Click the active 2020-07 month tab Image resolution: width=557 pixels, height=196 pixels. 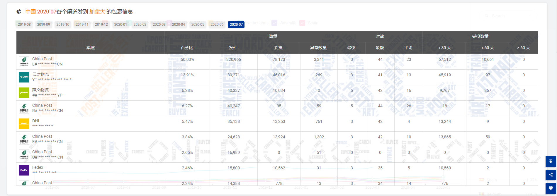(x=236, y=25)
